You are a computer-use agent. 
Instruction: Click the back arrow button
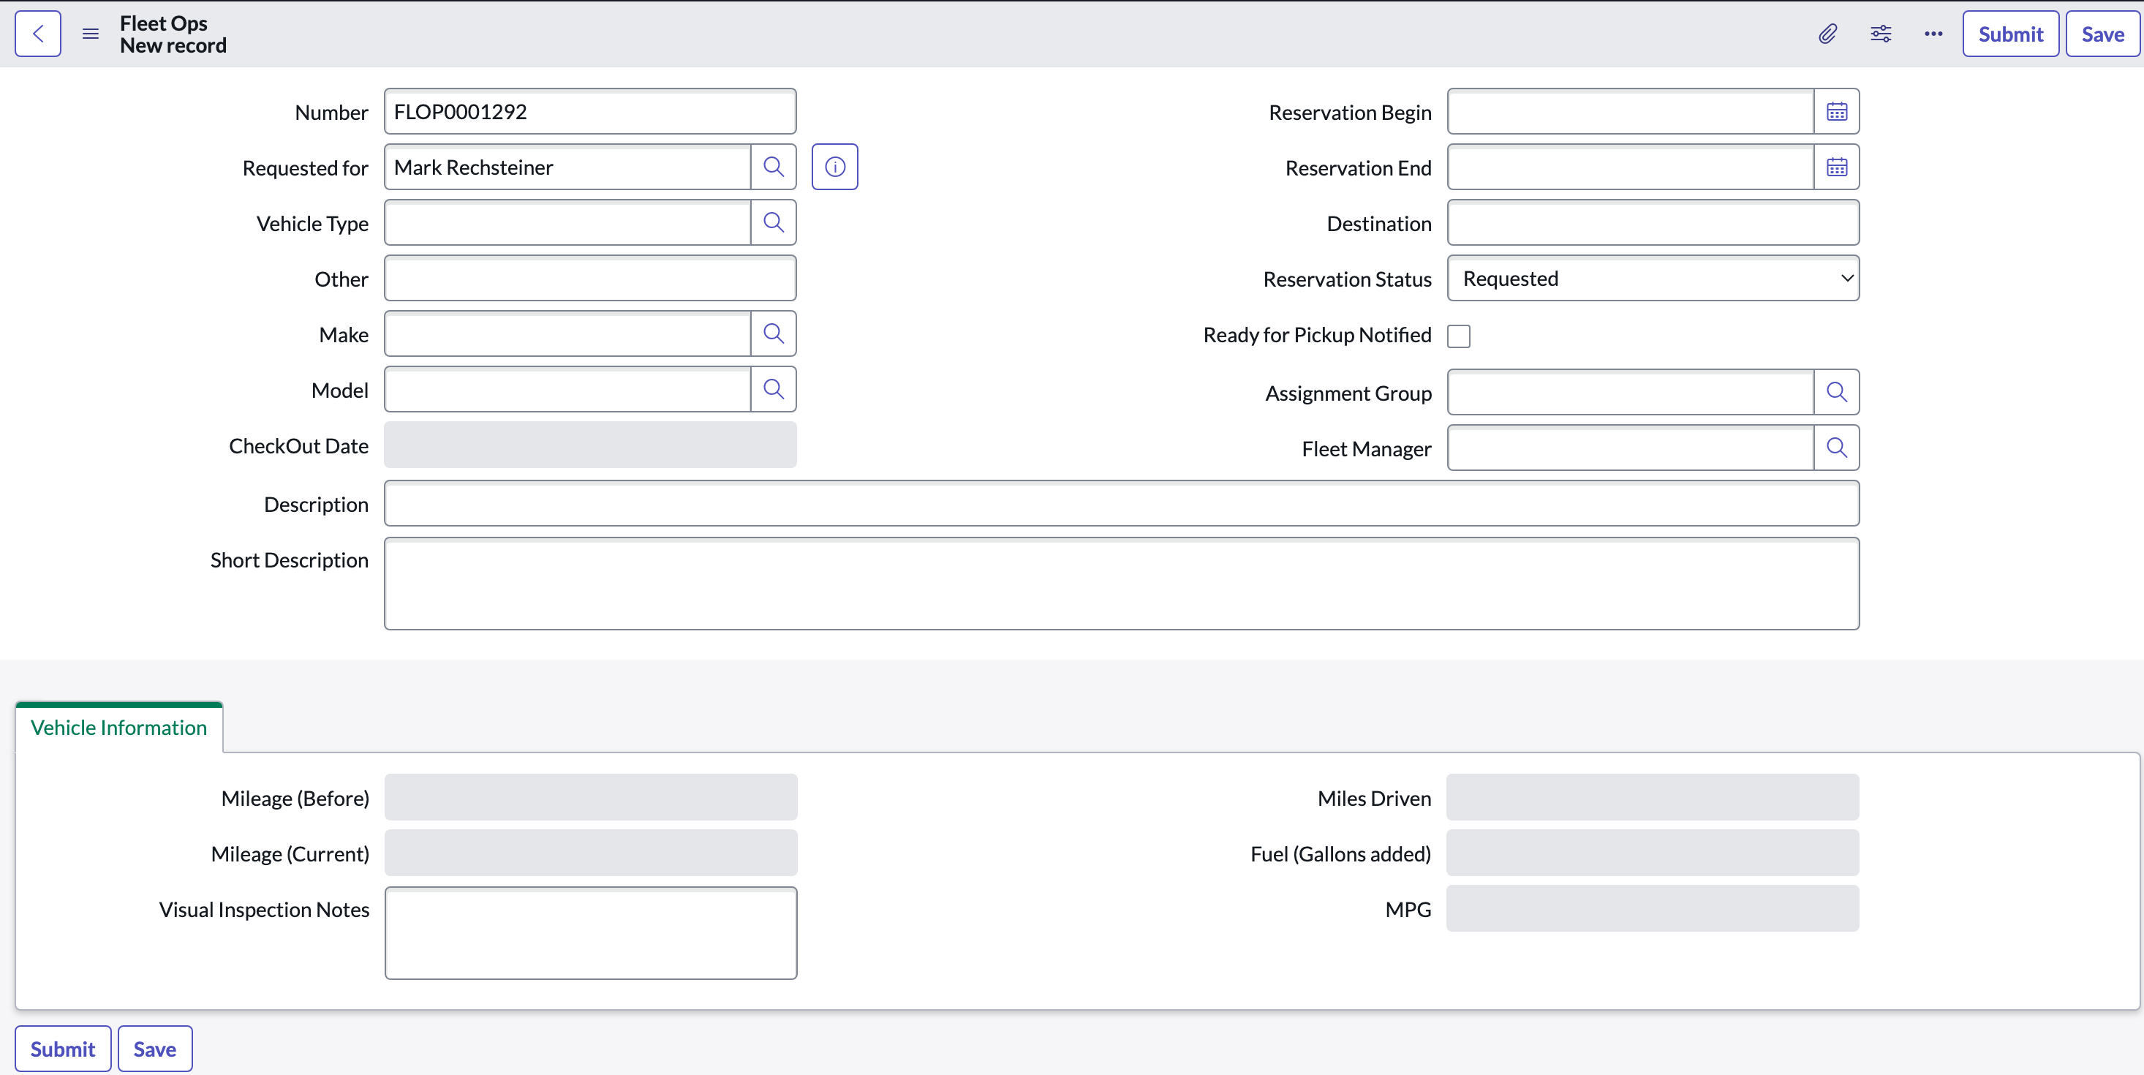coord(37,34)
